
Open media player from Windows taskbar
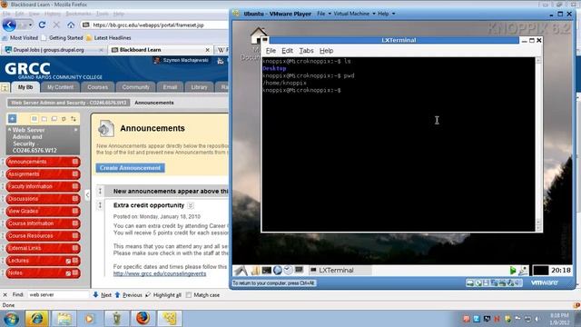(x=89, y=319)
